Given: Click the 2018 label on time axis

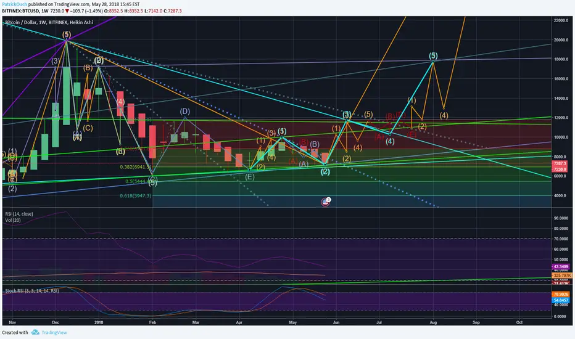Looking at the screenshot, I should tap(99, 322).
